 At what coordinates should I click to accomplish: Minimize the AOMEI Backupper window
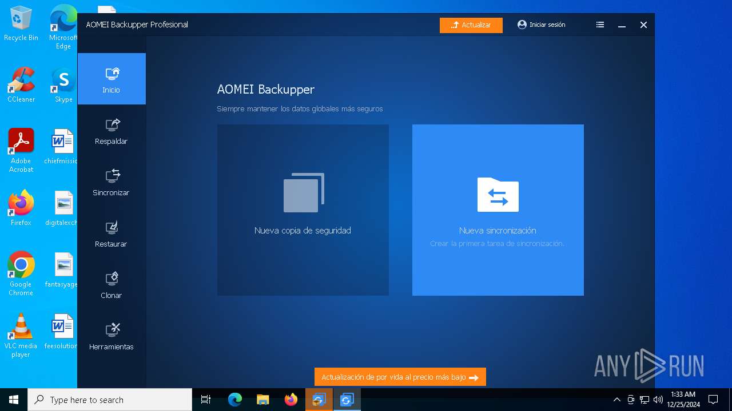622,25
